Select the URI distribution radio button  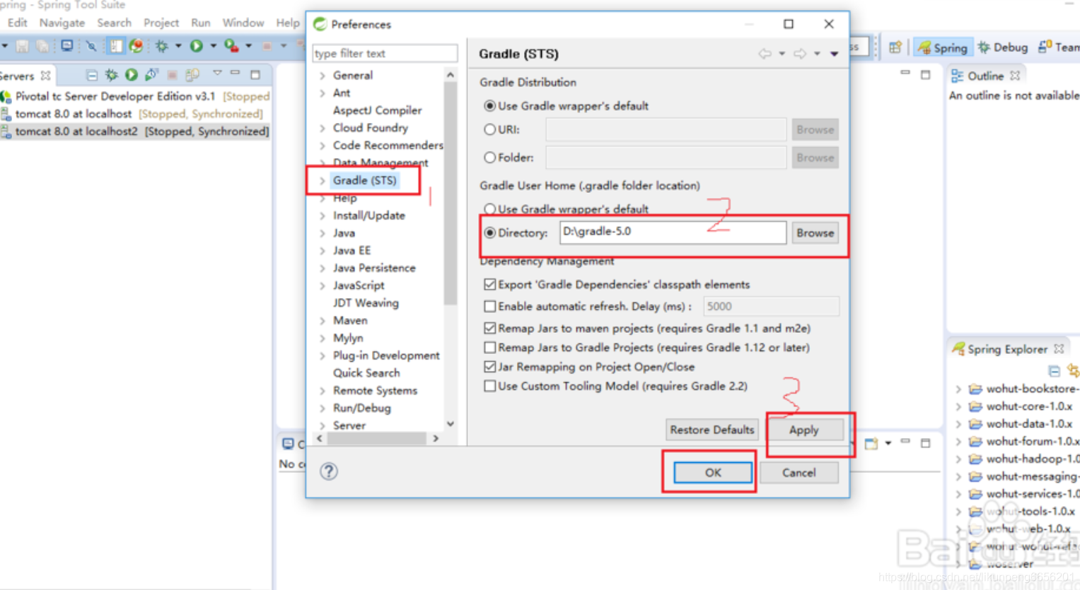pyautogui.click(x=489, y=129)
